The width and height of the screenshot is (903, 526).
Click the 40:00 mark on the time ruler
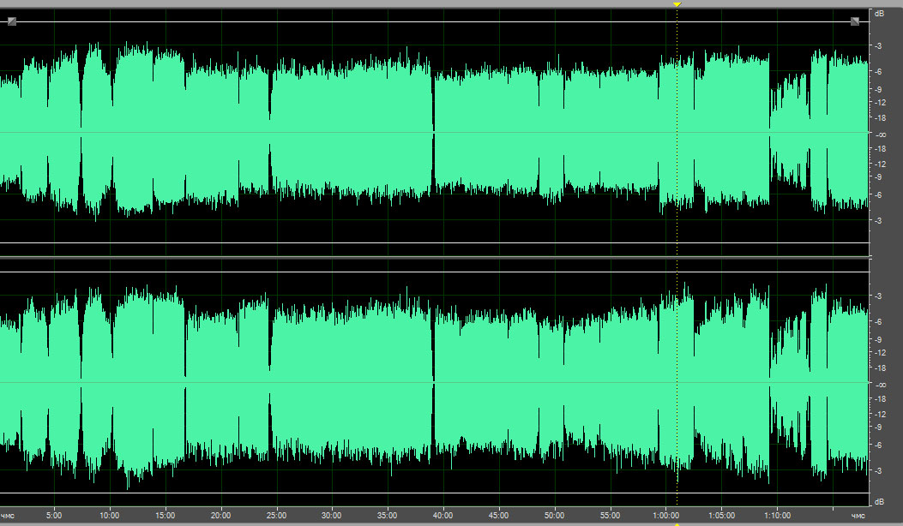pyautogui.click(x=442, y=516)
